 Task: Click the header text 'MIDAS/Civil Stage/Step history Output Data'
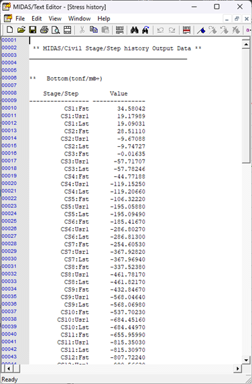[x=117, y=48]
